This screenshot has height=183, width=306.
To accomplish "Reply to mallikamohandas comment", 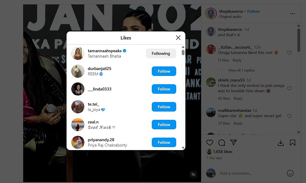I will 238,123.
